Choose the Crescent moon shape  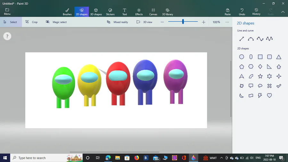pyautogui.click(x=242, y=95)
